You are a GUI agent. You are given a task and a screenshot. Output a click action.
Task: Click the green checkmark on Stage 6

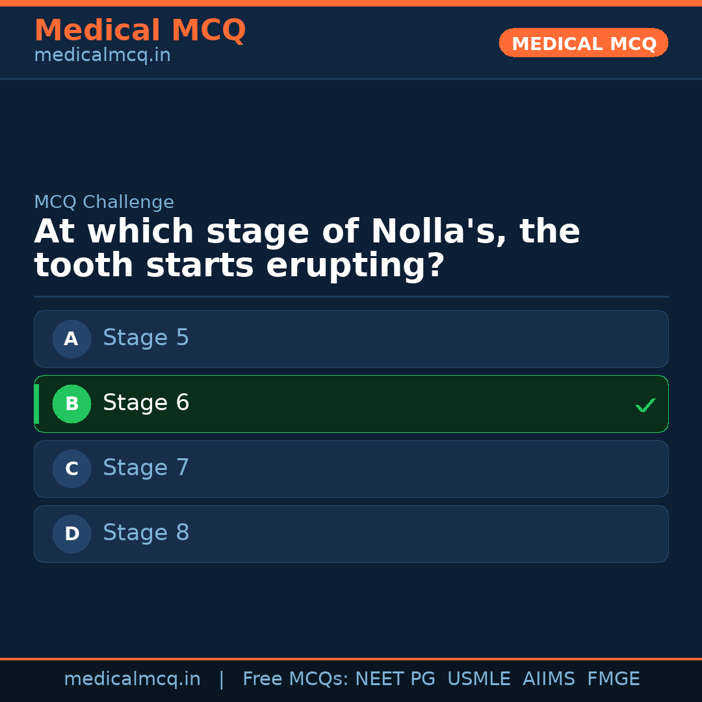pyautogui.click(x=645, y=405)
